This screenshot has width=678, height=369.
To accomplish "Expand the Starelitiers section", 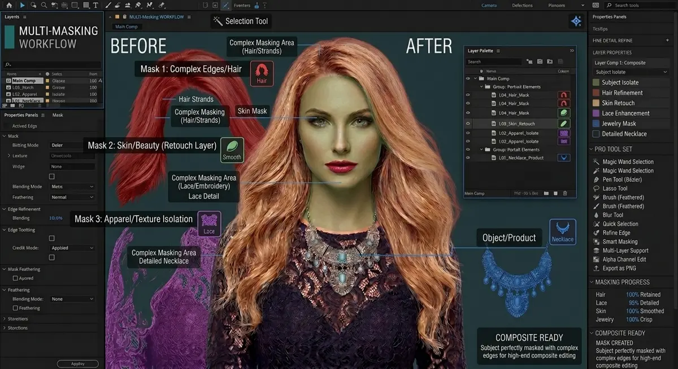I will click(4, 319).
